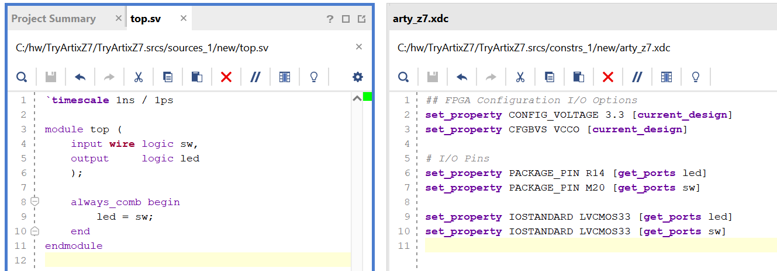Viewport: 777px width, 271px height.
Task: Click Undo arrow in top.sv editor toolbar
Action: [x=80, y=77]
